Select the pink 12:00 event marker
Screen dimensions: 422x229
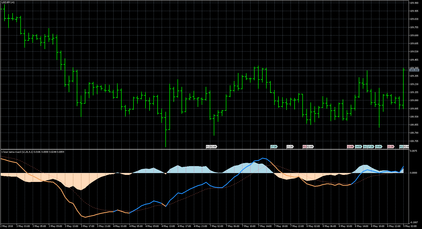point(350,147)
